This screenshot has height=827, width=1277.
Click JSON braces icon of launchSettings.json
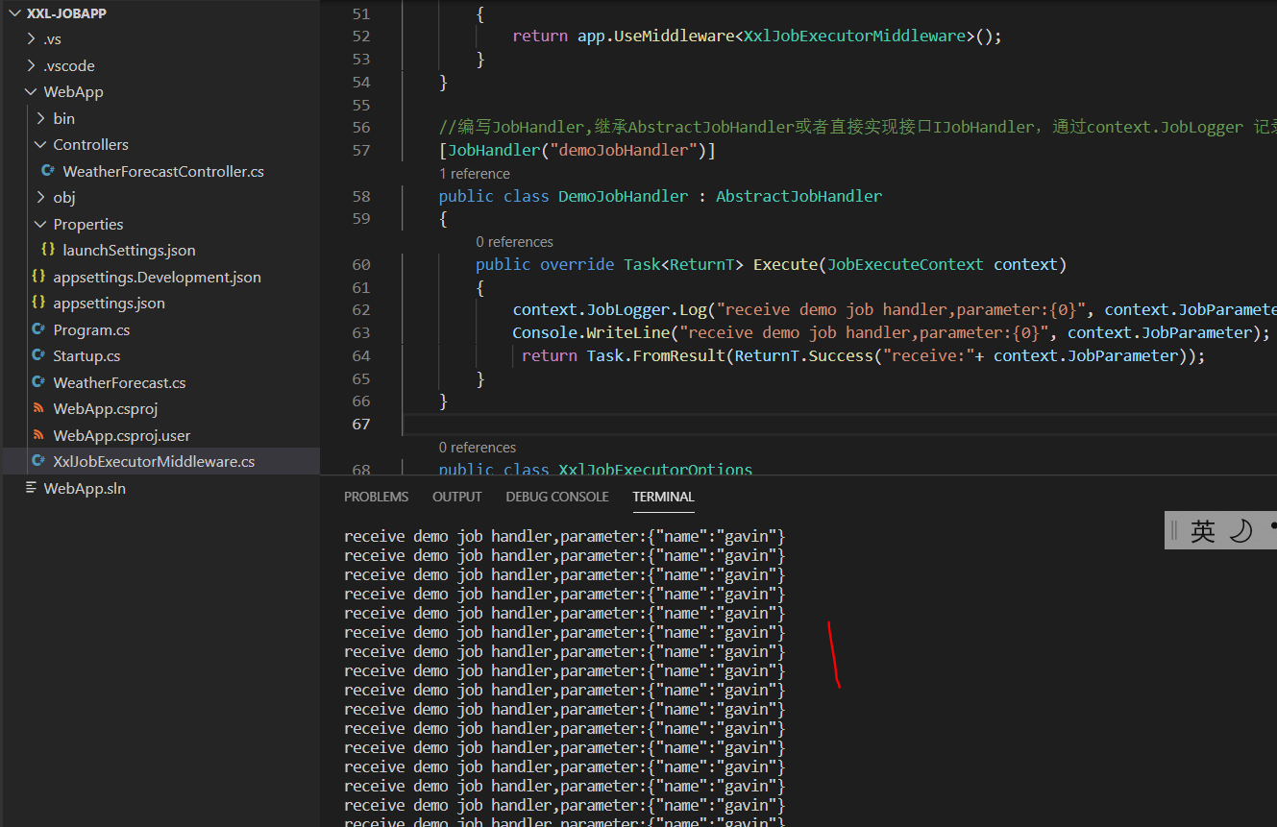[47, 250]
